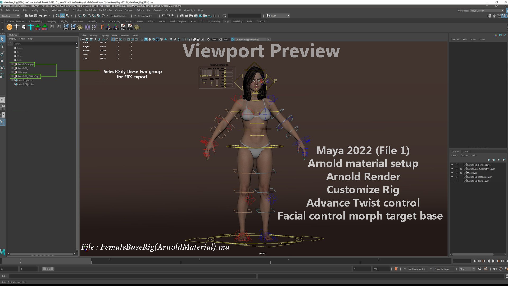Open the Mesh Tools menu
Screen dimensions: 508x286
[90, 10]
